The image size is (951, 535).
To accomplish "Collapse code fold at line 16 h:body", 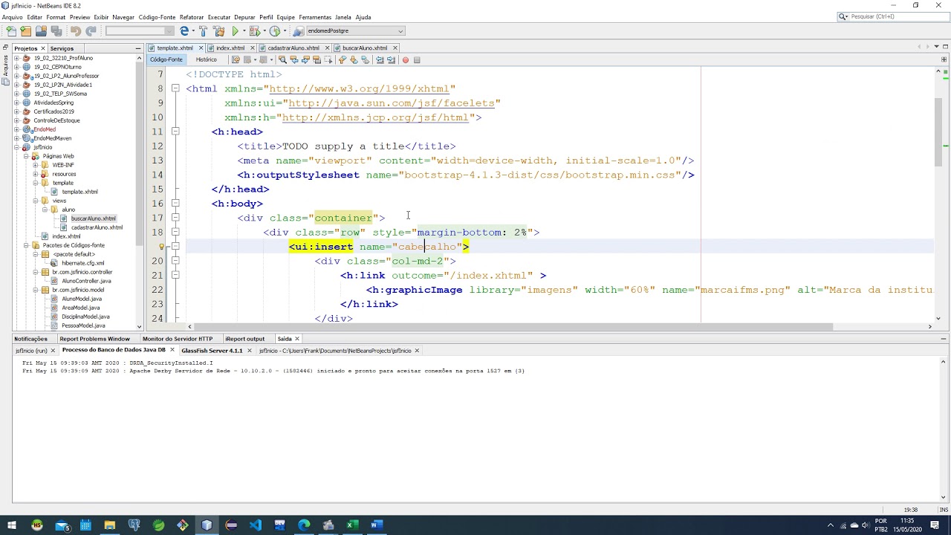I will (x=175, y=204).
